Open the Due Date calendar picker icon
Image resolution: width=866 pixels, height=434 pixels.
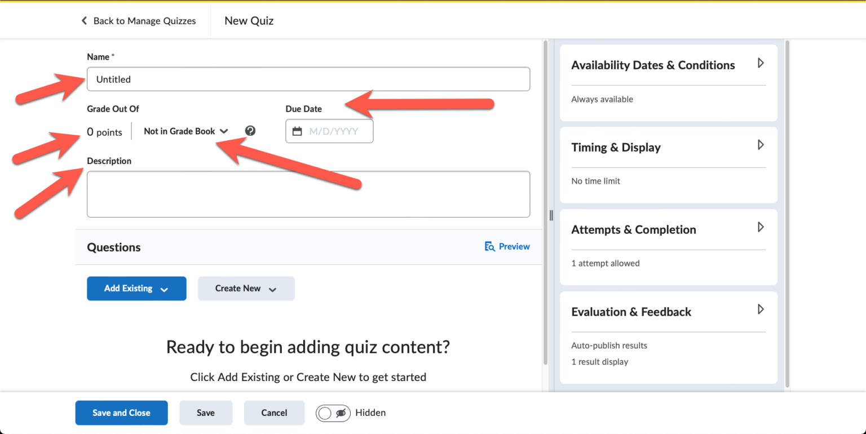pyautogui.click(x=298, y=131)
